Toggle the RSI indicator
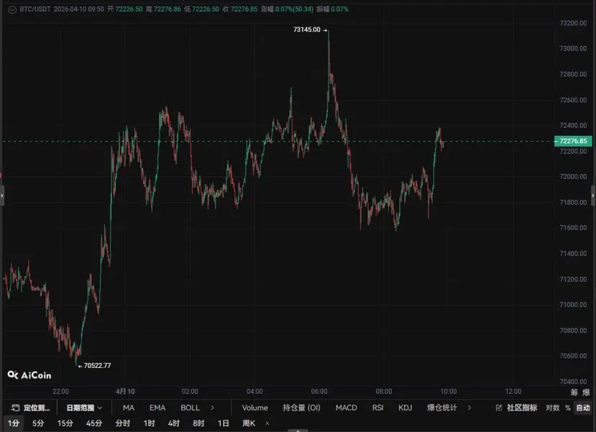 coord(378,408)
